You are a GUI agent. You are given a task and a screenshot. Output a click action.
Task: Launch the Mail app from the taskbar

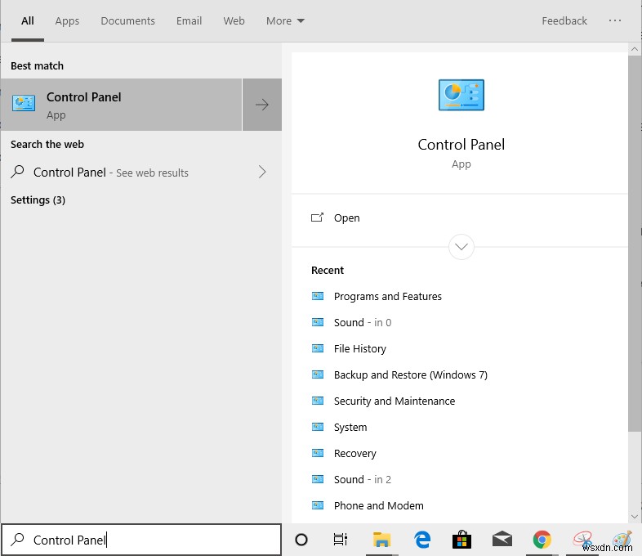click(x=502, y=540)
